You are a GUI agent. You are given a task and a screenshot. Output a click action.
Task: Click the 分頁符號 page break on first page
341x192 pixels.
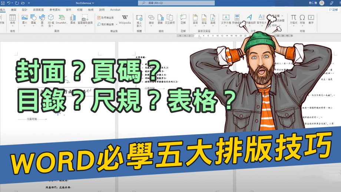(32, 119)
